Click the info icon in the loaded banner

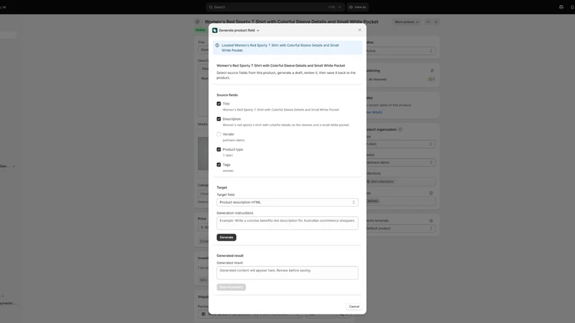click(x=217, y=45)
